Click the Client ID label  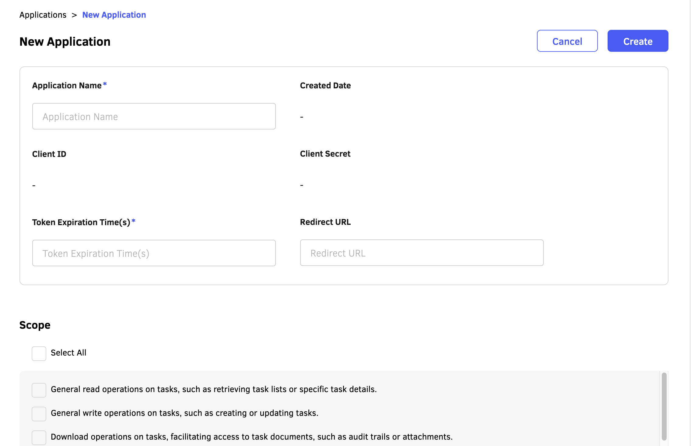click(49, 154)
